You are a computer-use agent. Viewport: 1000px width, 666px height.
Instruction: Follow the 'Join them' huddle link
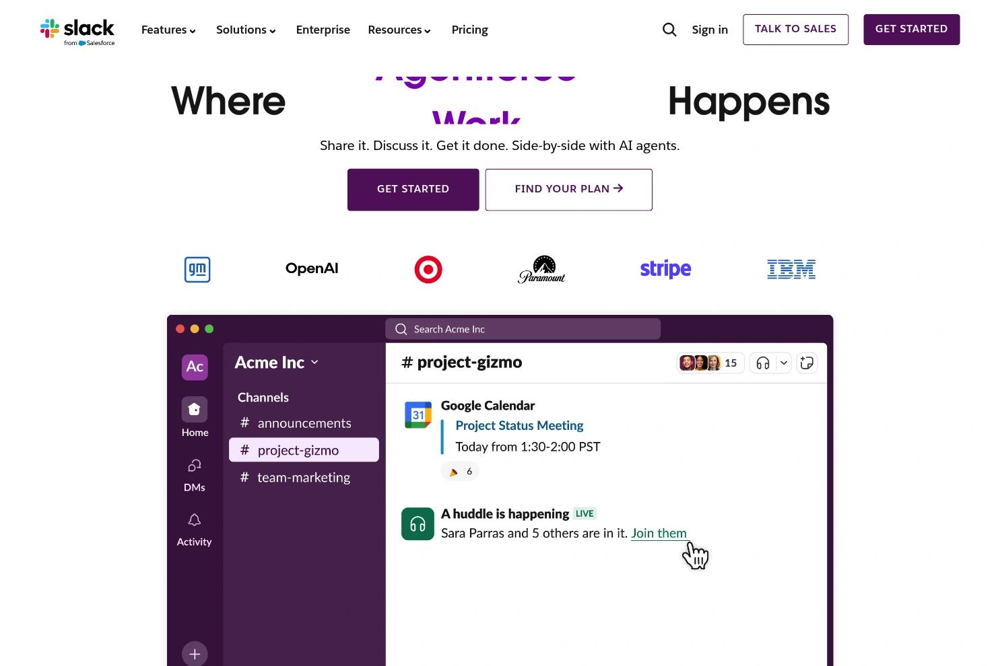(659, 533)
